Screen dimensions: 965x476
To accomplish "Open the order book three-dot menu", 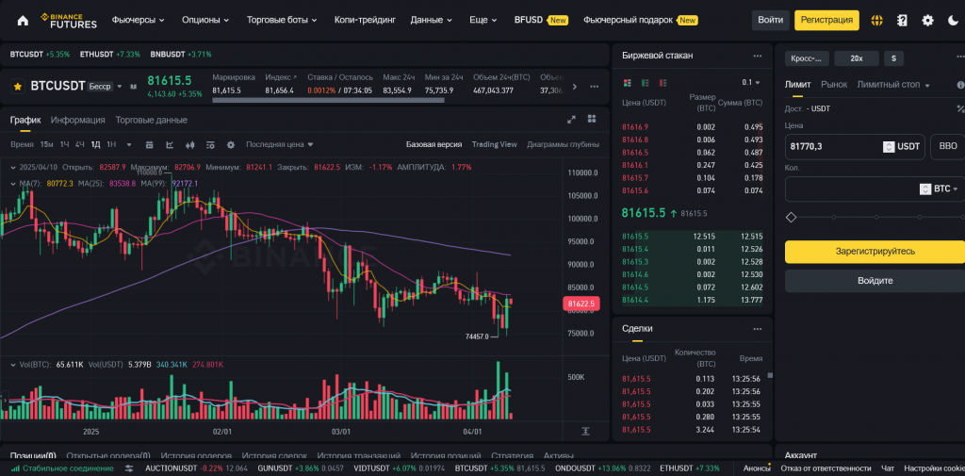I will point(758,56).
